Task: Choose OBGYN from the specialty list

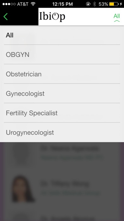Action: coord(62,54)
